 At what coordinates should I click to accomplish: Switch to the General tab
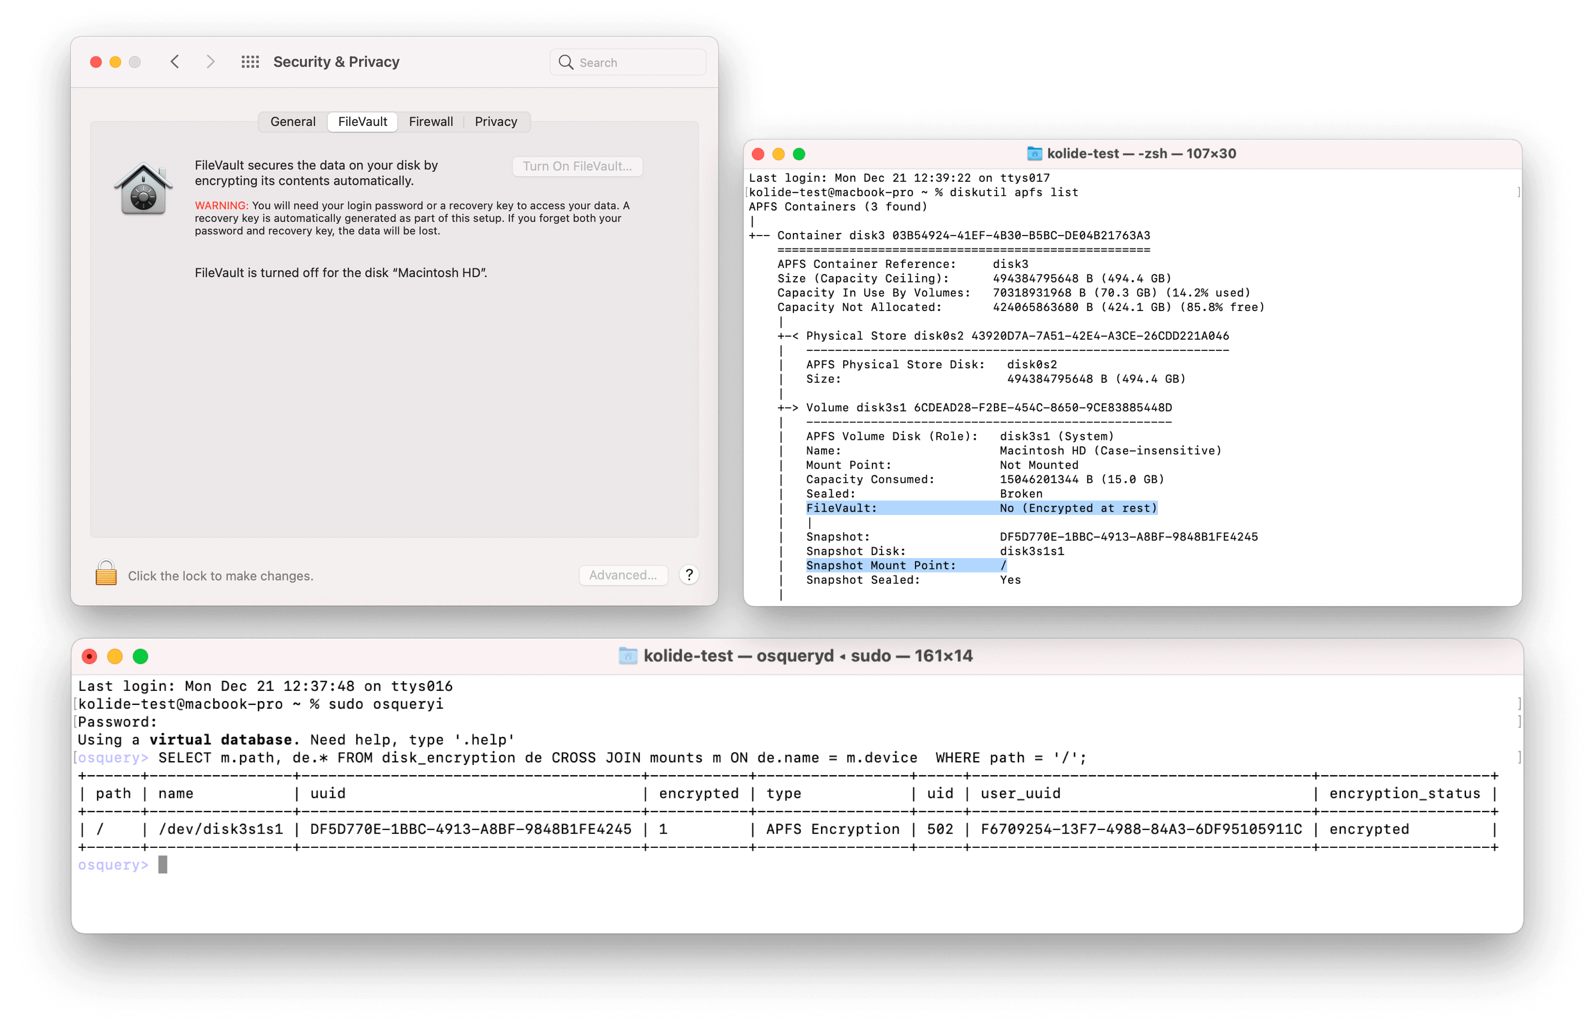click(293, 122)
